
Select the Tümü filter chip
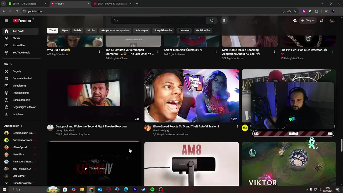click(53, 31)
